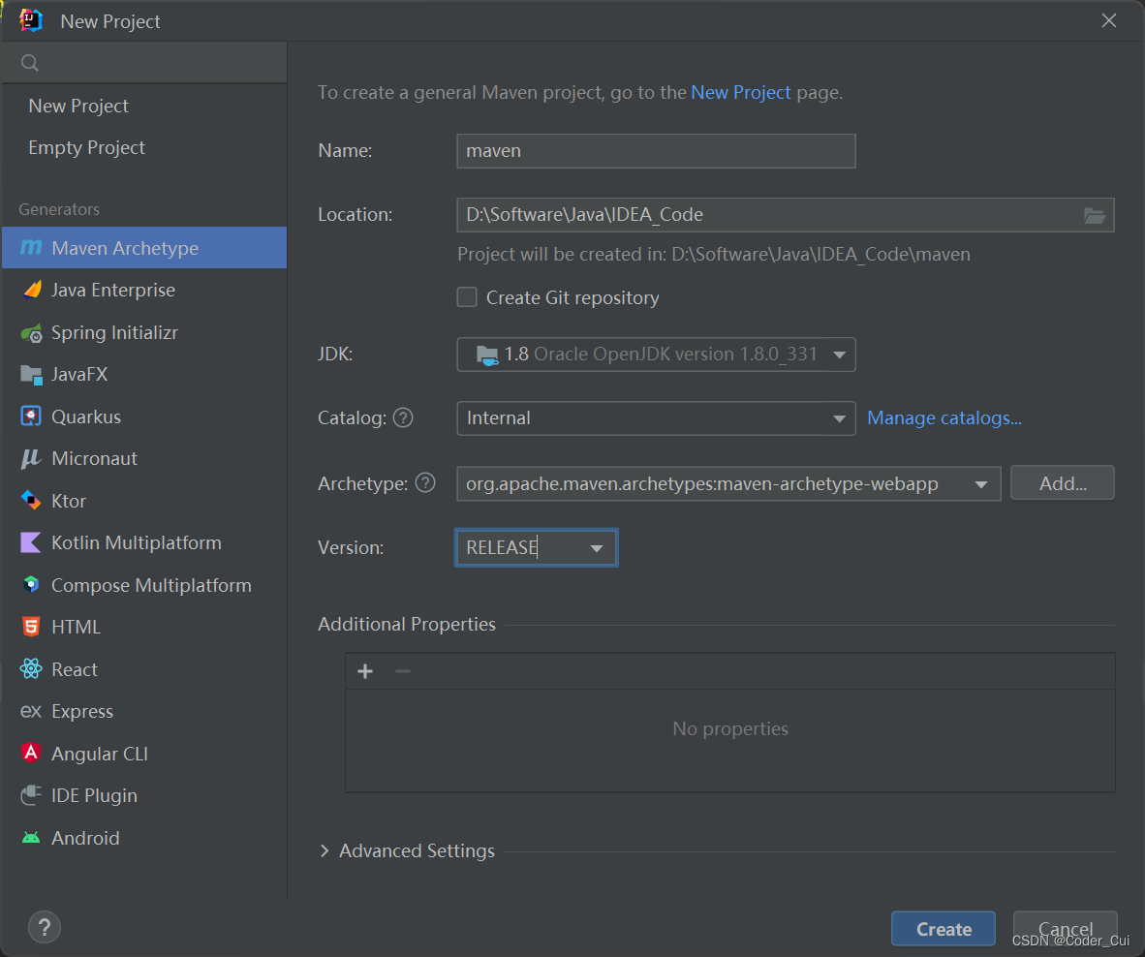Choose Java Enterprise generator
Screen dimensions: 1145x957
[144, 290]
